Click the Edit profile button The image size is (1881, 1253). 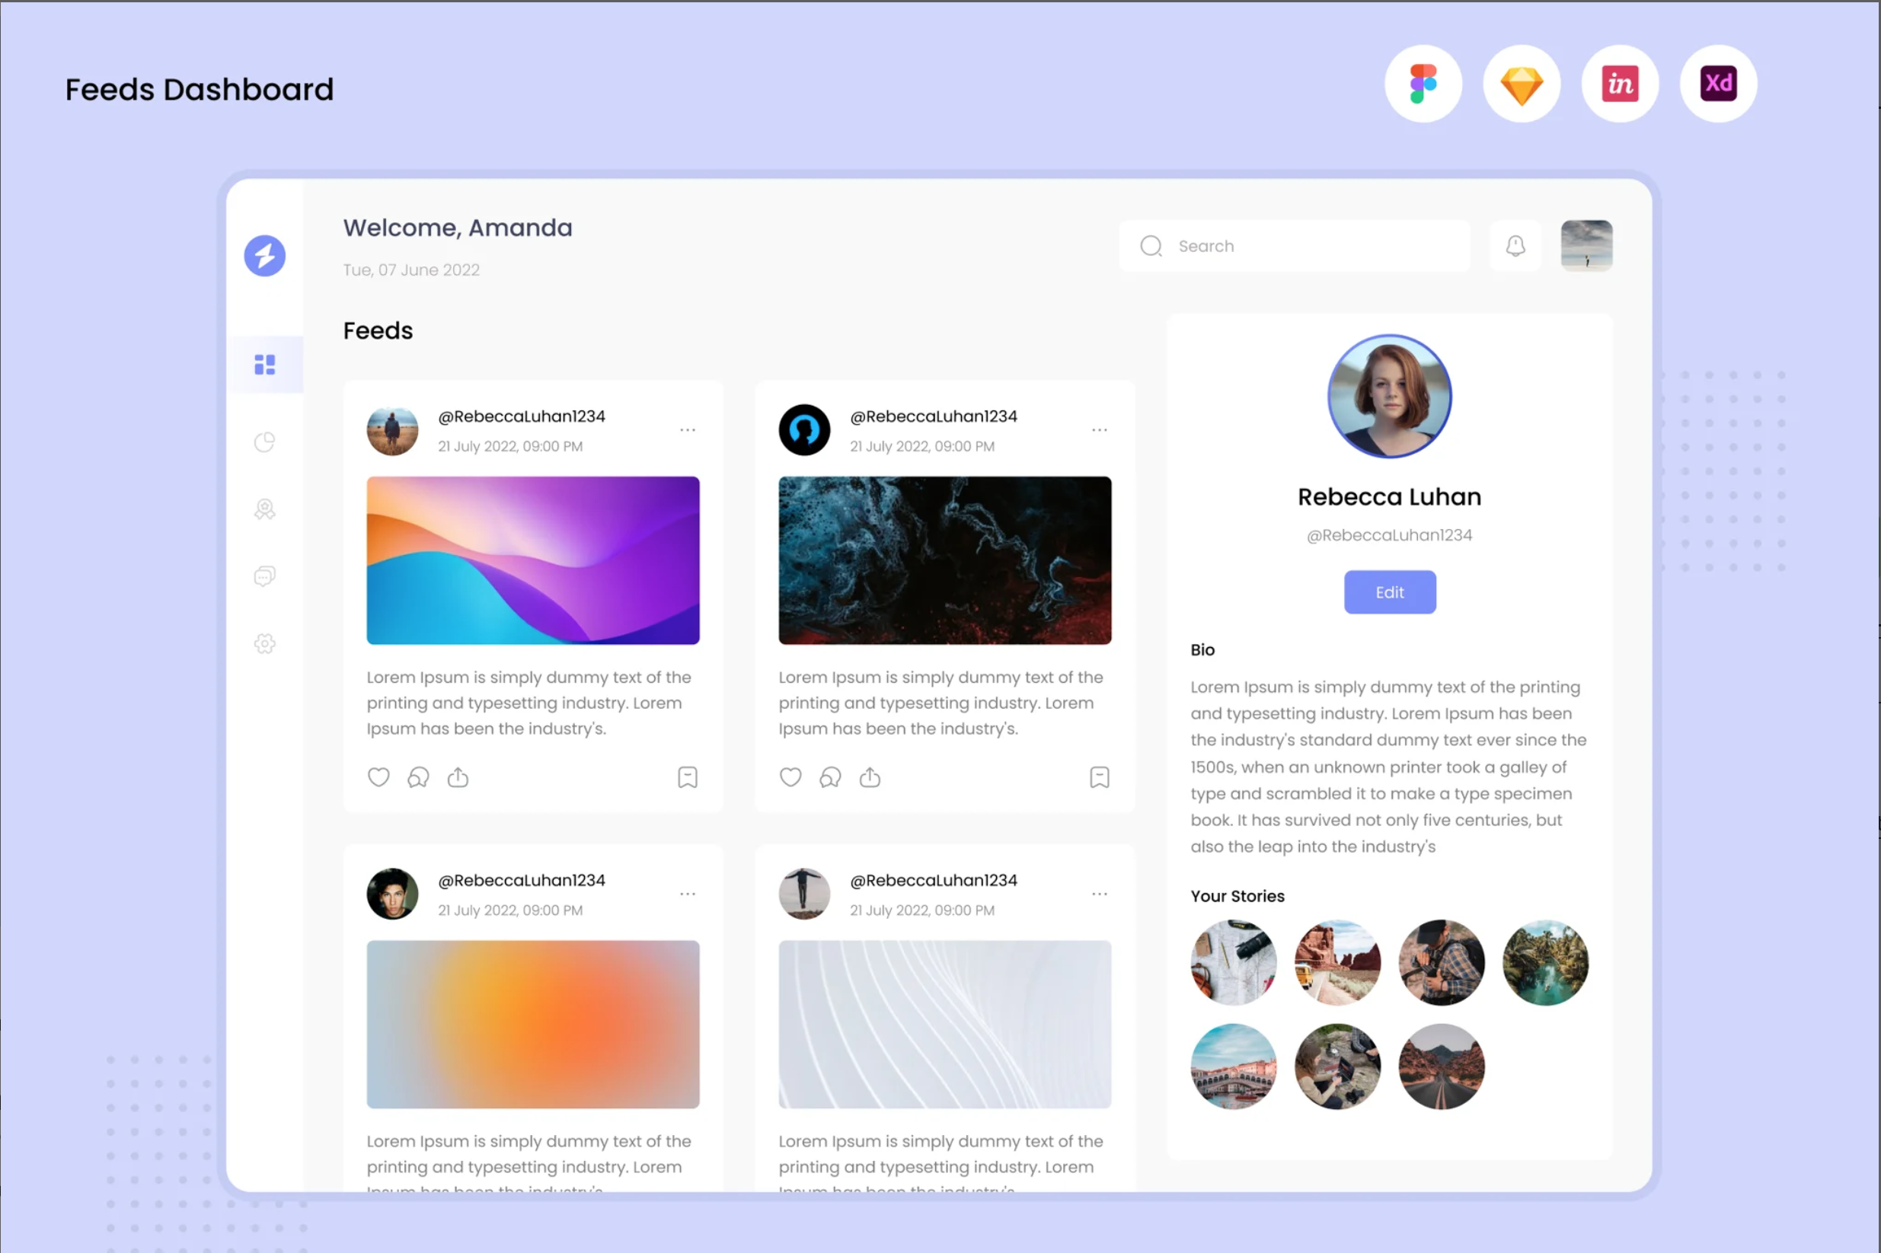click(x=1389, y=592)
